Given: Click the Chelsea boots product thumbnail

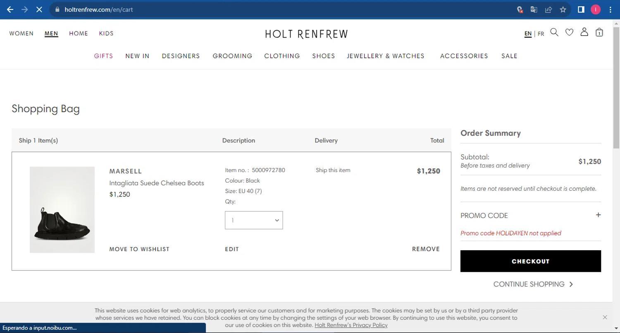Looking at the screenshot, I should [62, 210].
